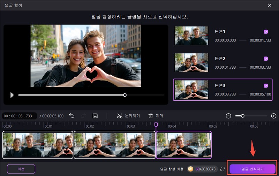Select the third purple-outlined timeline clip
279x176 pixels.
[184, 145]
